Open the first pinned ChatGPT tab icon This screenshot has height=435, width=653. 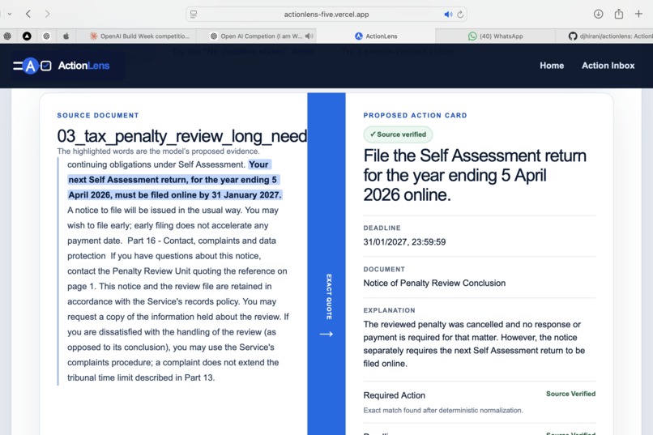(x=7, y=36)
